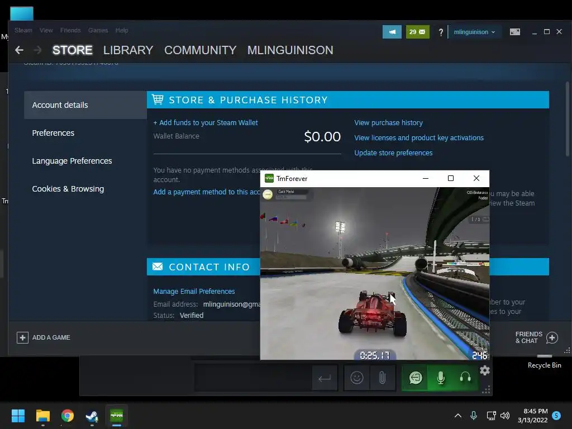Open File Explorer from taskbar
The image size is (572, 429).
(42, 416)
